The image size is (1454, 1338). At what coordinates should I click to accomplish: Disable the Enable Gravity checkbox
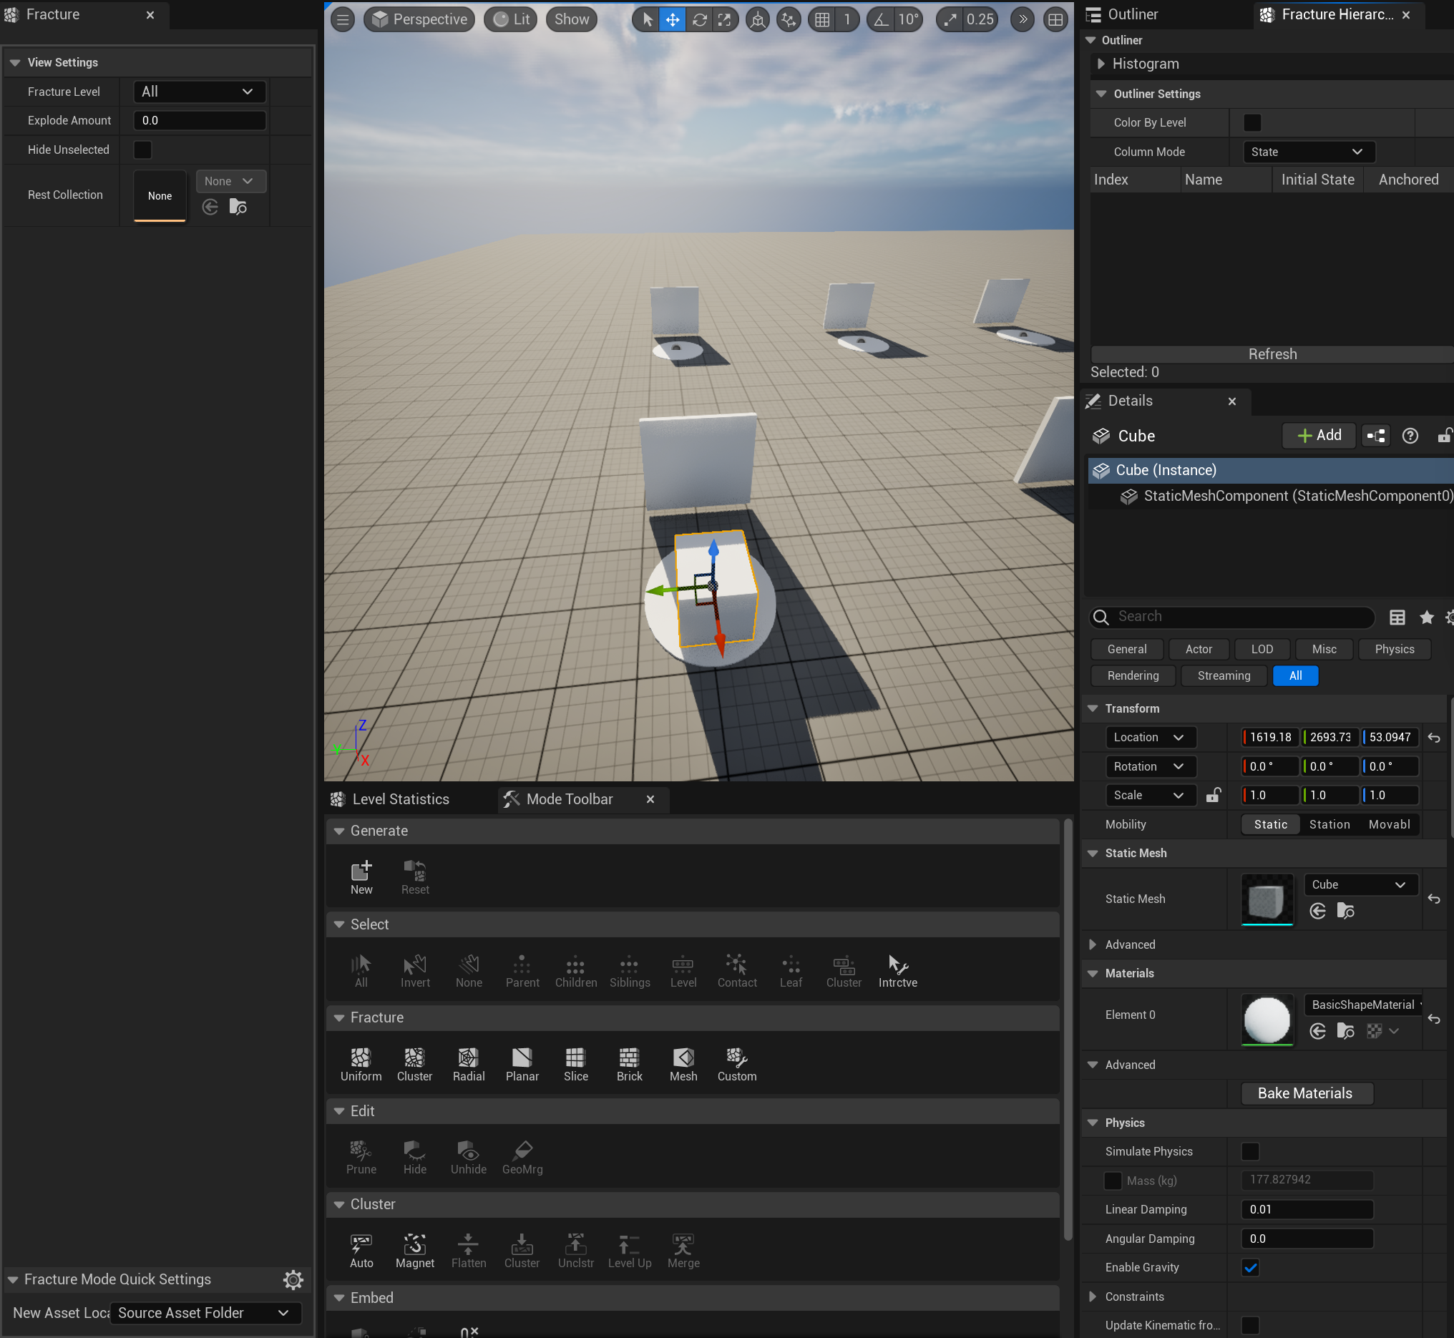[x=1250, y=1267]
